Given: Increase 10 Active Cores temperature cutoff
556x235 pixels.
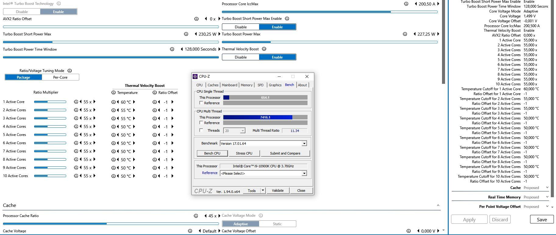Looking at the screenshot, I should coord(134,176).
